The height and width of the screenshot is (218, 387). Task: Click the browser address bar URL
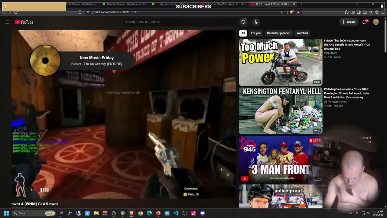tap(115, 12)
